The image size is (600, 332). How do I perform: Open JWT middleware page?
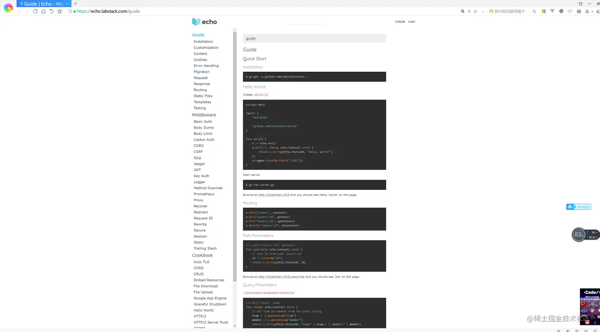click(x=197, y=170)
